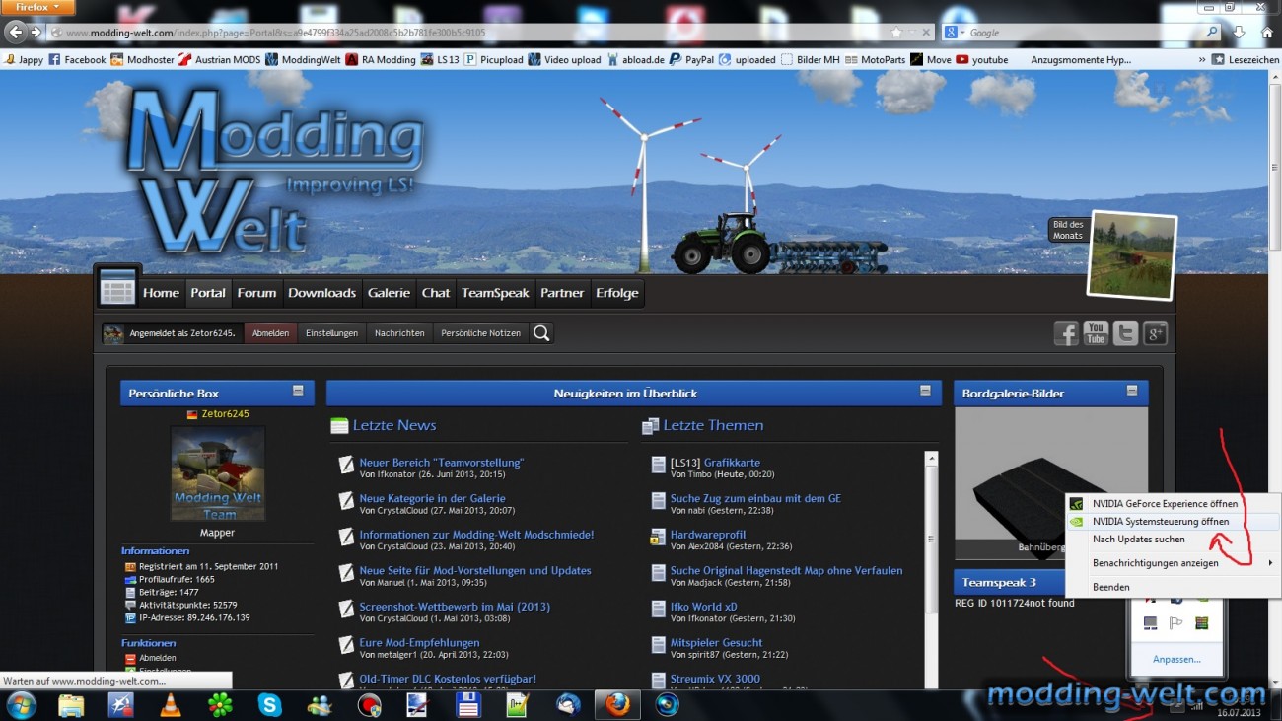The height and width of the screenshot is (721, 1282).
Task: Open Nachrichten in user bar
Action: pos(399,333)
